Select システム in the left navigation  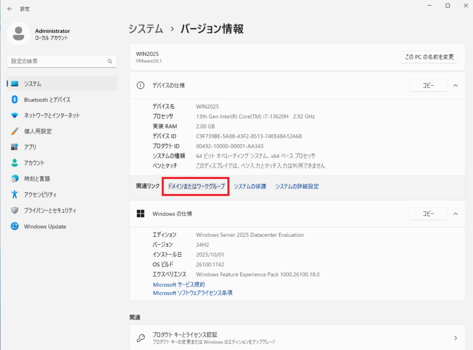coord(32,84)
